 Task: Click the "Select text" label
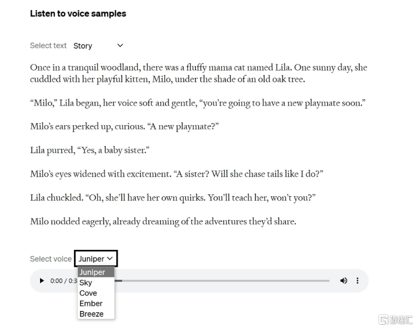click(48, 46)
